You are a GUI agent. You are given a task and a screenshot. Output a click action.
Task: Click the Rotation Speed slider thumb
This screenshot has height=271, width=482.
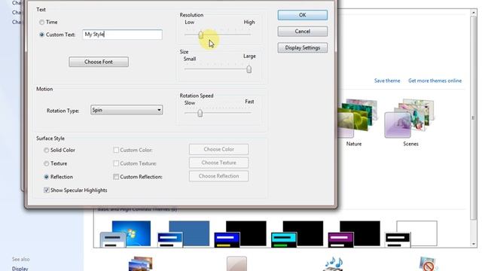[x=200, y=113]
